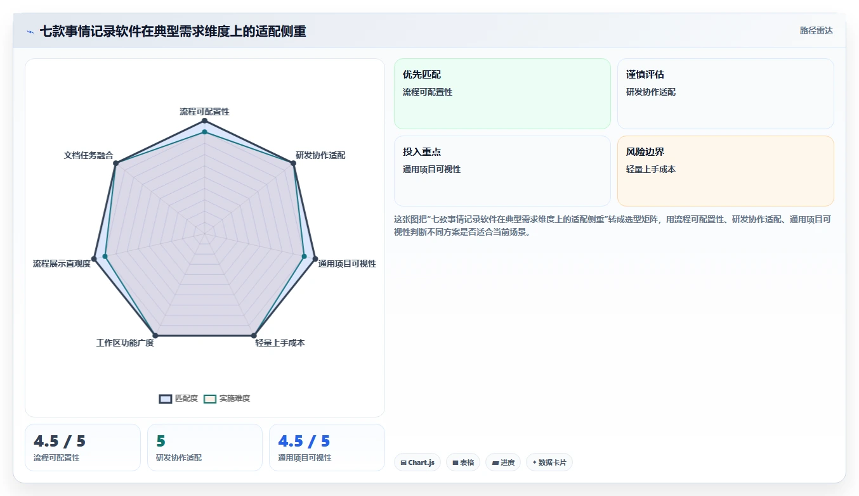Click the Chart.js tag icon
The width and height of the screenshot is (859, 496).
403,463
